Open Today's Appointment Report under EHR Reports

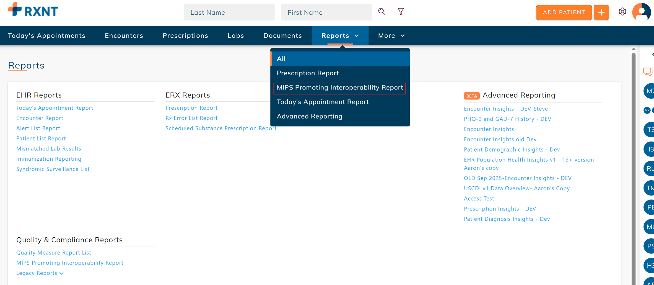coord(54,108)
